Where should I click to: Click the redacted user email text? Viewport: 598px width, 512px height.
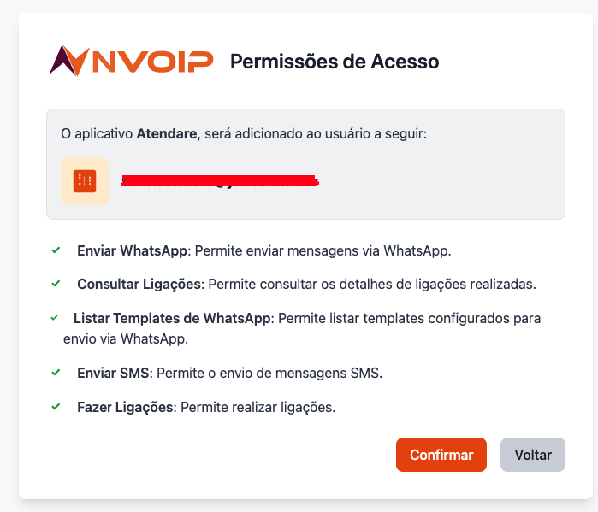tap(220, 180)
